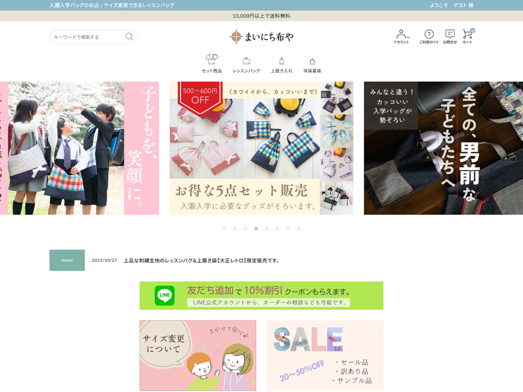523x392 pixels.
Task: Open the SALE 20~50% OFF banner
Action: click(325, 355)
